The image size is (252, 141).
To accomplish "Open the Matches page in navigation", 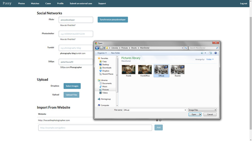I will (35, 3).
